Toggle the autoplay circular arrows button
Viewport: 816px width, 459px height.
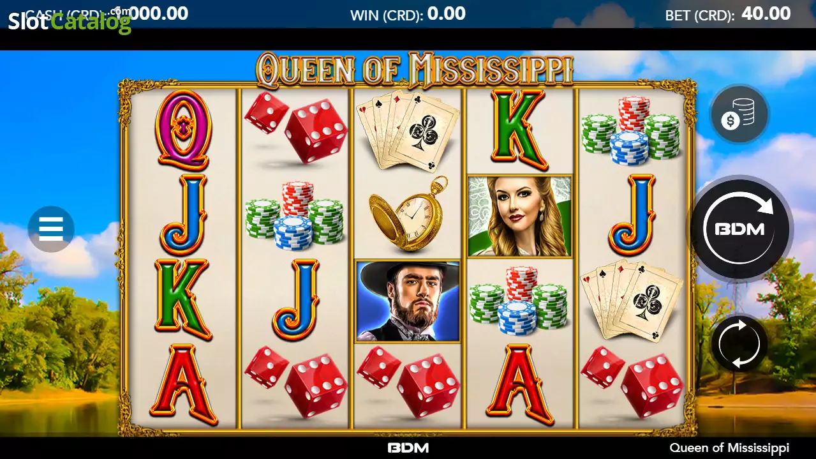739,344
